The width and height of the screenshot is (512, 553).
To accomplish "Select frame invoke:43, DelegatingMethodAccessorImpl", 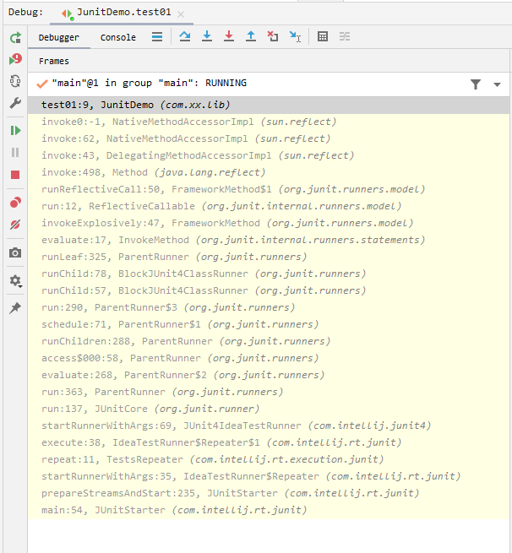I will point(269,156).
